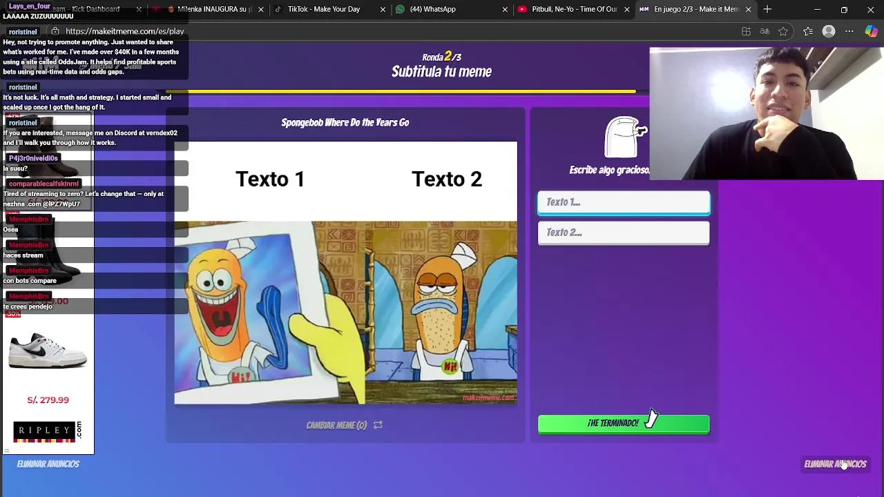Click the Spongebob meme template image
This screenshot has width=884, height=497.
point(345,273)
